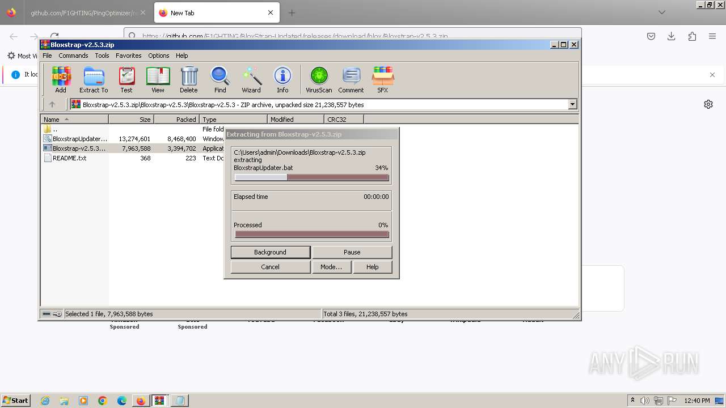Click the Help button in extraction dialog
726x408 pixels.
click(373, 267)
